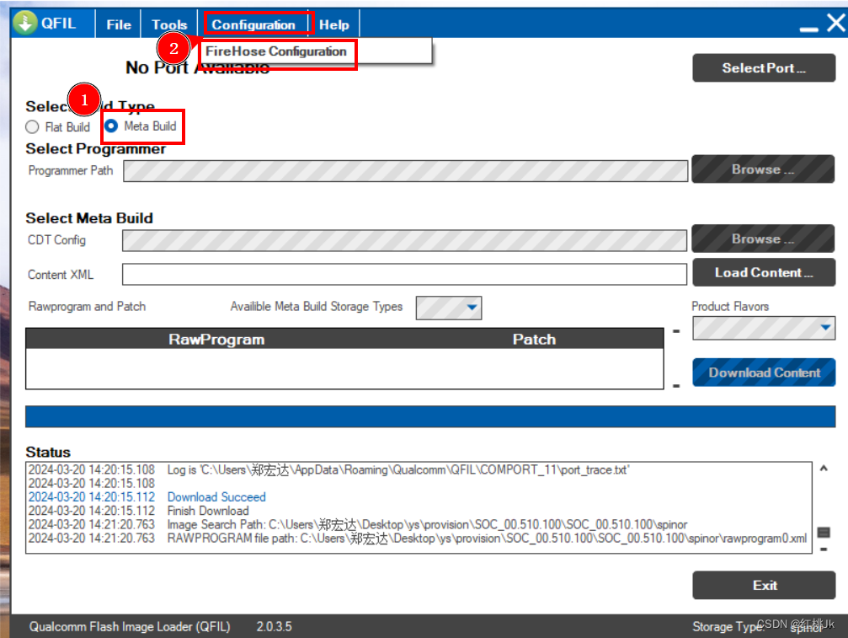This screenshot has height=638, width=848.
Task: Select the Meta Build radio button
Action: [111, 126]
